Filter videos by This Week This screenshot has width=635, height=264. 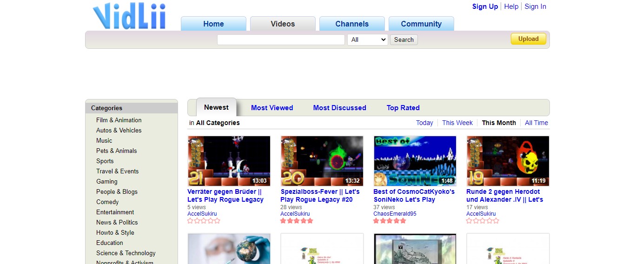point(457,123)
